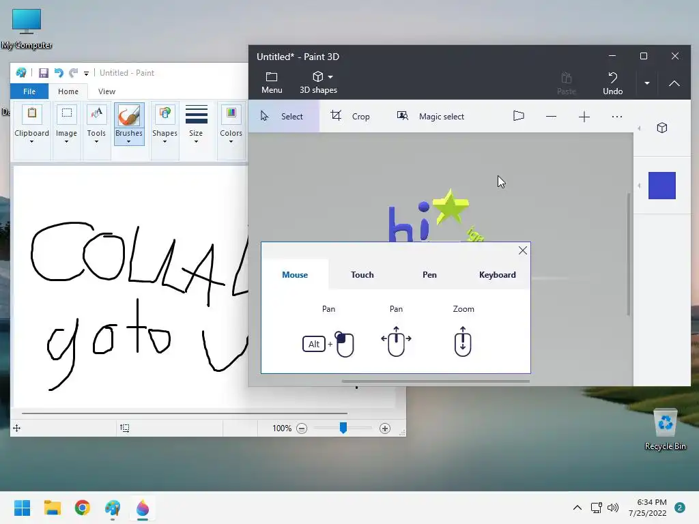Expand the side panel arrow beside the cube icon
This screenshot has width=699, height=524.
639,128
